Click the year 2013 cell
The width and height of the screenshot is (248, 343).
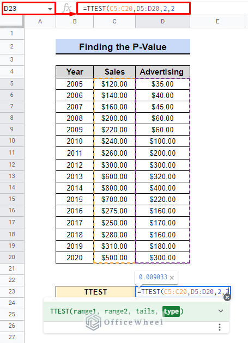click(x=75, y=176)
